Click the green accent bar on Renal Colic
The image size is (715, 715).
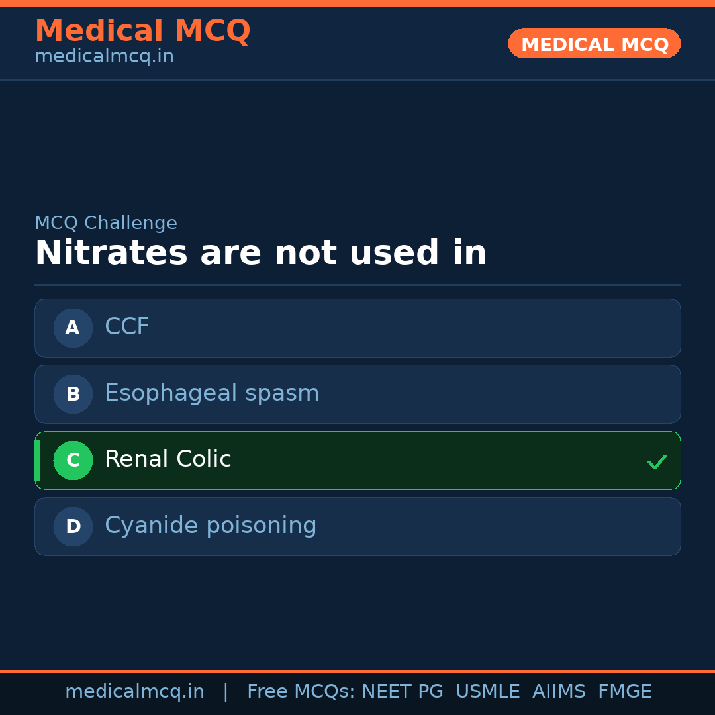[37, 460]
